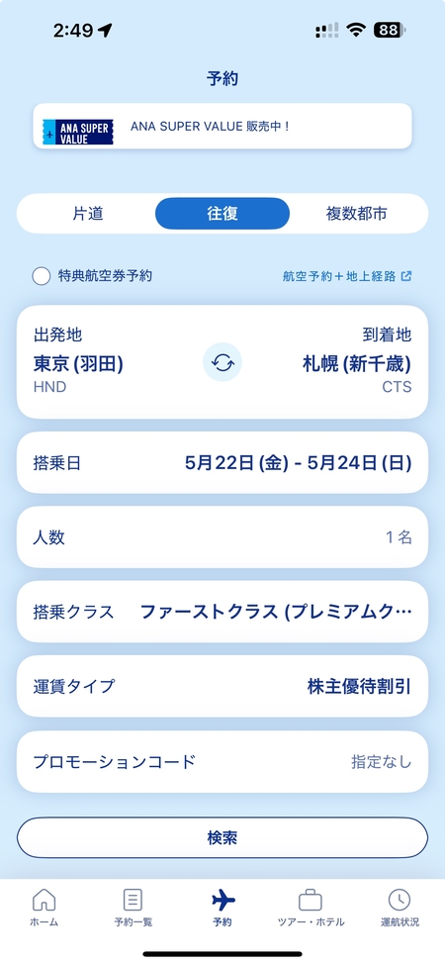Switch to 片道 one-way trip
Screen dimensions: 445x965
pos(88,214)
